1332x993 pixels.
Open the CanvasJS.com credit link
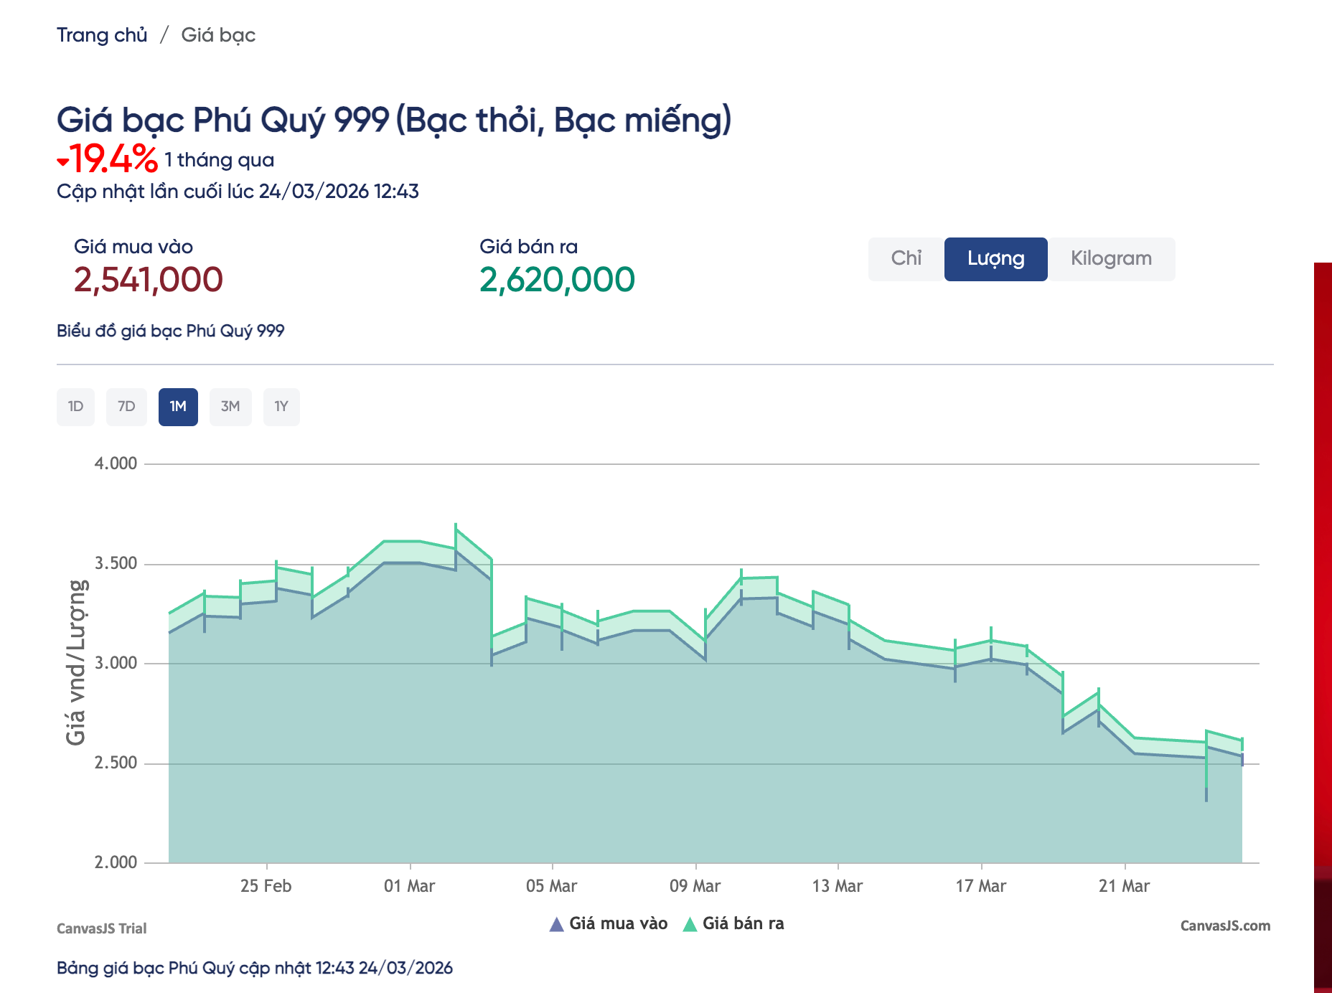(x=1224, y=926)
